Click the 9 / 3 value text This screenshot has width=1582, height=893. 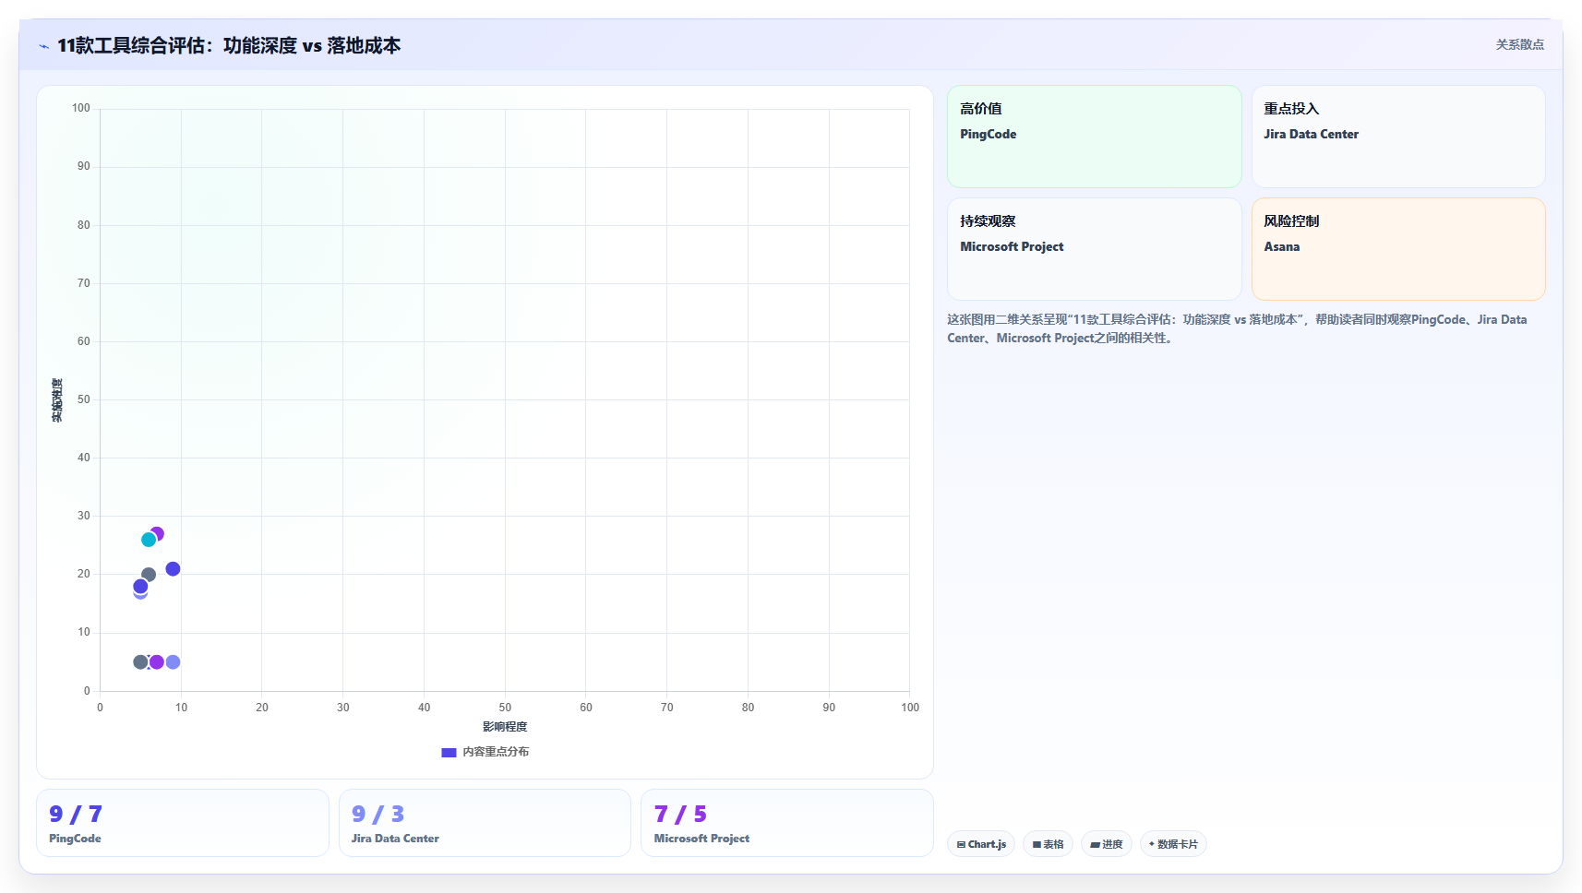point(378,814)
